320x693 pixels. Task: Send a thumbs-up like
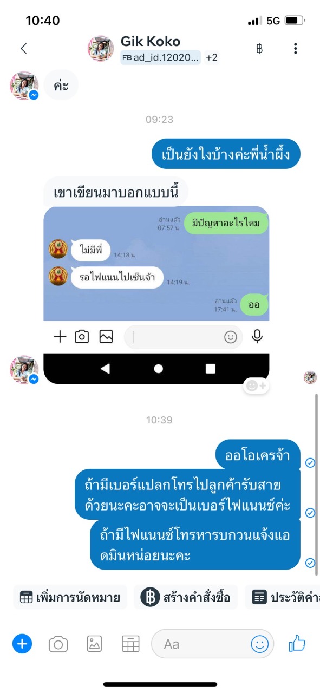coord(297,643)
